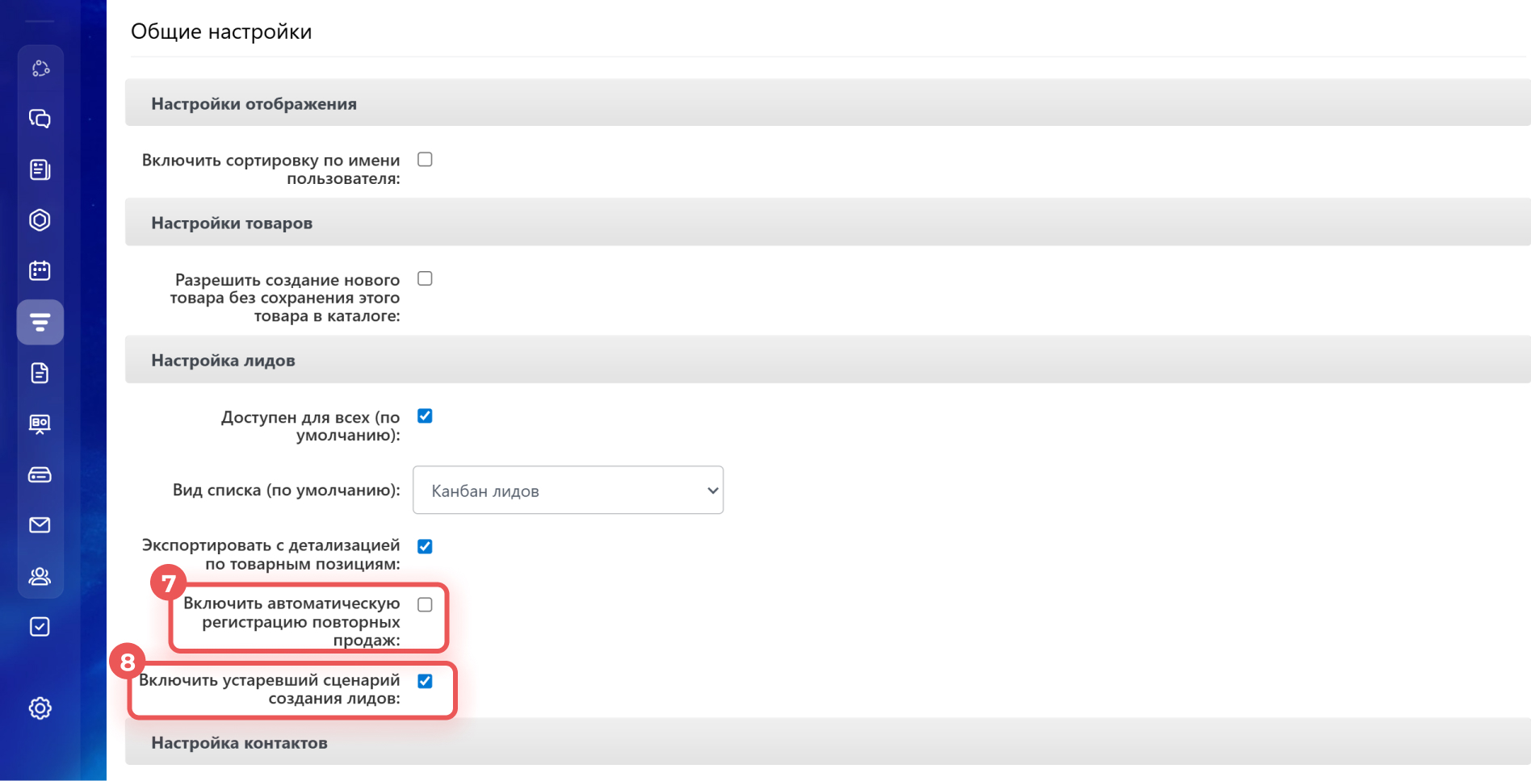Click the presentation board icon in sidebar
This screenshot has height=781, width=1531.
pos(40,424)
